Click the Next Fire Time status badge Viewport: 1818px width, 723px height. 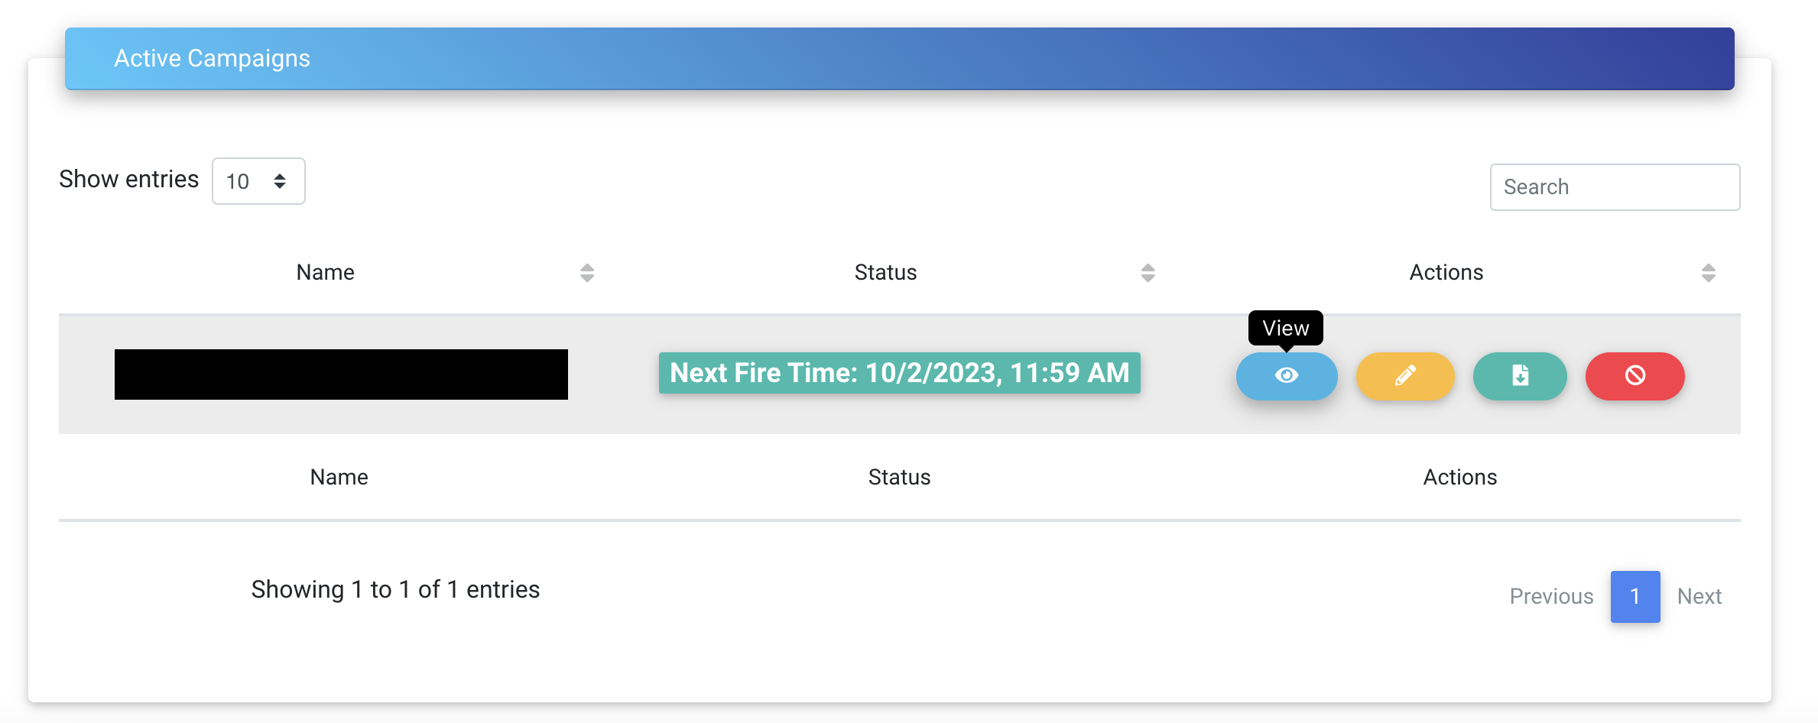[899, 373]
